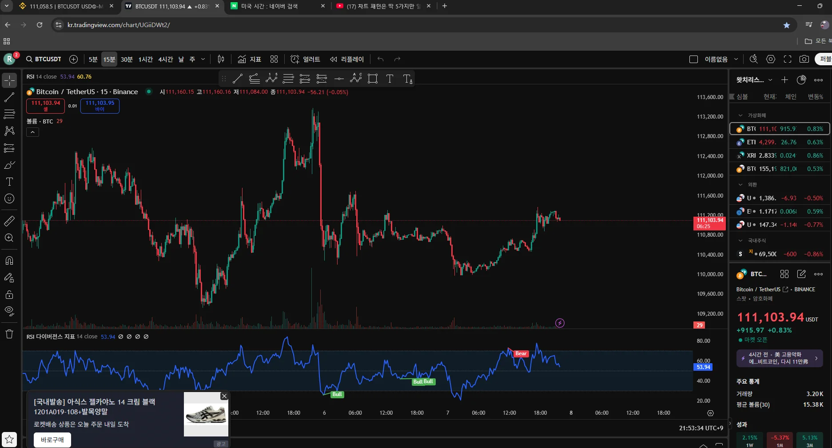
Task: Expand the timeframe interval dropdown arrow
Action: point(203,59)
